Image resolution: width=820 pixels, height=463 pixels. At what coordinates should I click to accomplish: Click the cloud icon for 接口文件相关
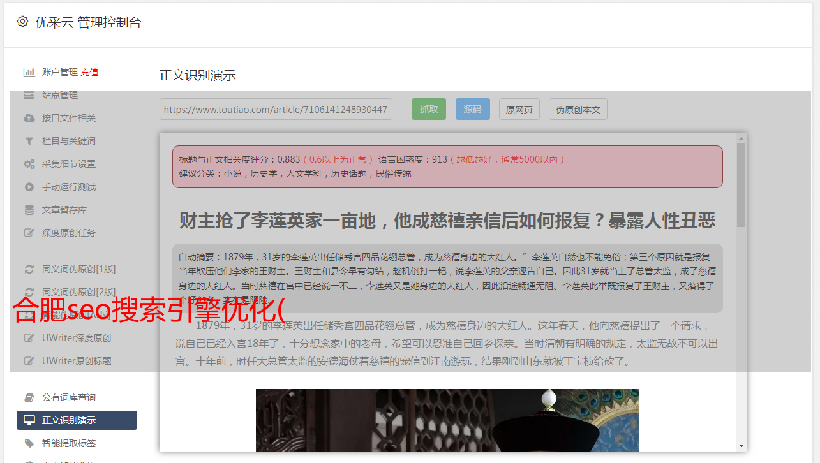click(29, 118)
